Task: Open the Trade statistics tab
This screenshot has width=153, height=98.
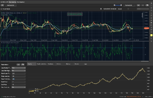Action: (42, 64)
